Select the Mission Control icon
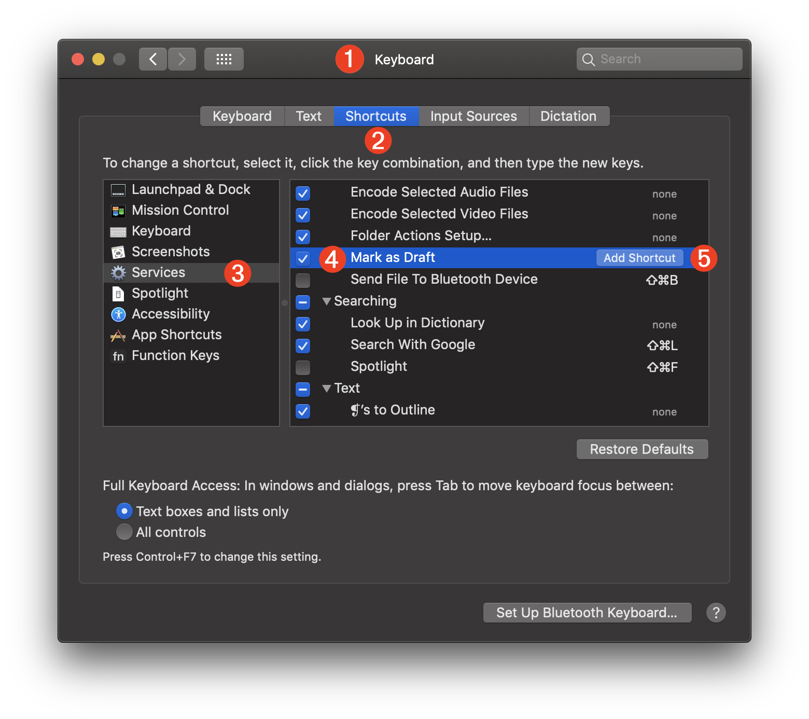Screen dimensions: 809x719 (x=118, y=210)
